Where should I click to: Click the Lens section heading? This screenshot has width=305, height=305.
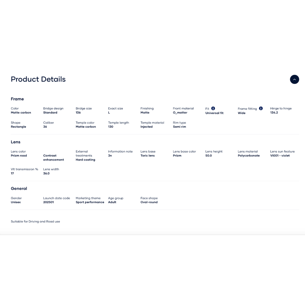tap(16, 142)
